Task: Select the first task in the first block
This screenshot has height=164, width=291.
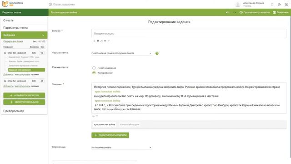Action: click(24, 57)
